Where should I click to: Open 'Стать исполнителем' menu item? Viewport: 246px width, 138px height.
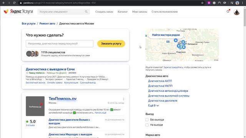point(165,12)
